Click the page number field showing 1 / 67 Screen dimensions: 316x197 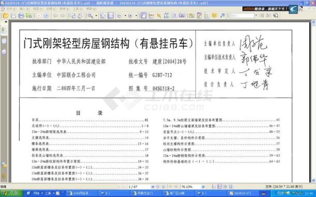point(139,187)
